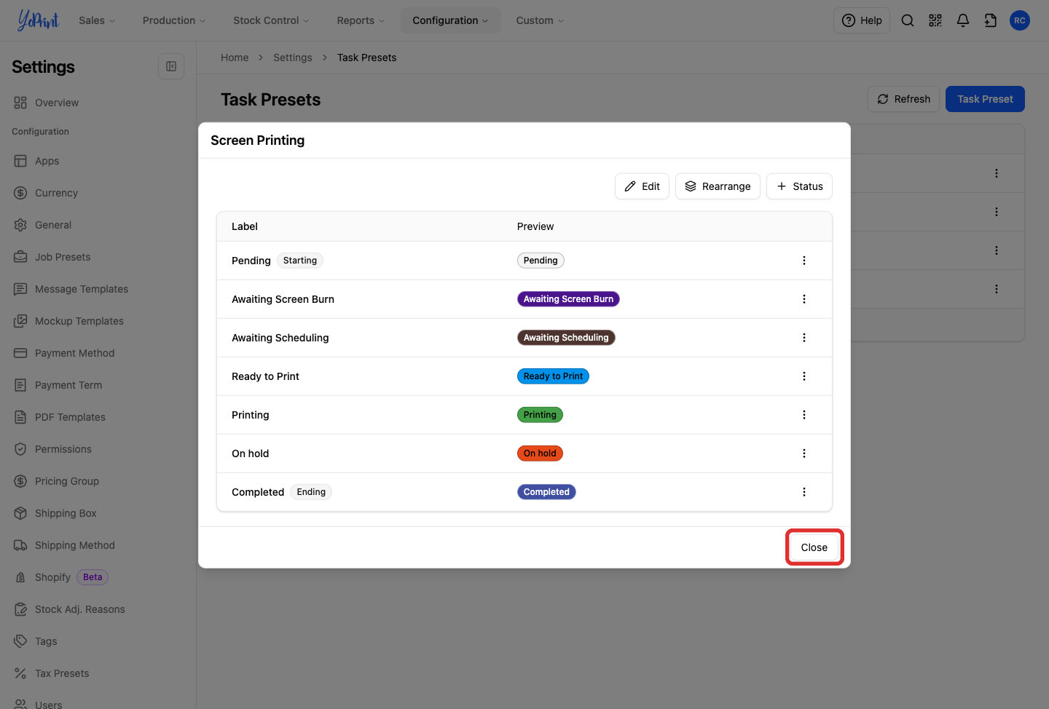Click the first three-dot menu in background Task Presets list
The image size is (1049, 709).
coord(997,173)
